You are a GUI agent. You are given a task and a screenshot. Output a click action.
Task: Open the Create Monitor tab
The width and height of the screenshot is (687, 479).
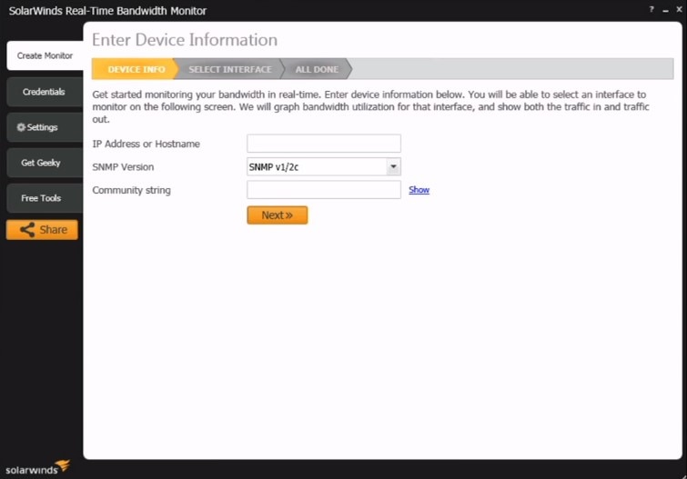[x=45, y=55]
